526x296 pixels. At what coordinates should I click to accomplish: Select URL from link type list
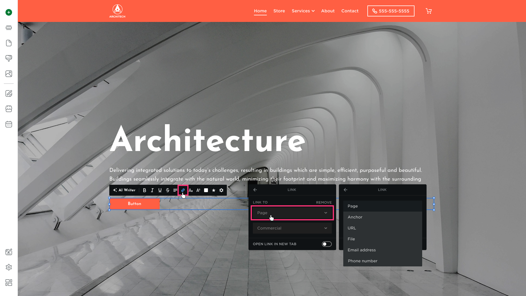pos(352,228)
